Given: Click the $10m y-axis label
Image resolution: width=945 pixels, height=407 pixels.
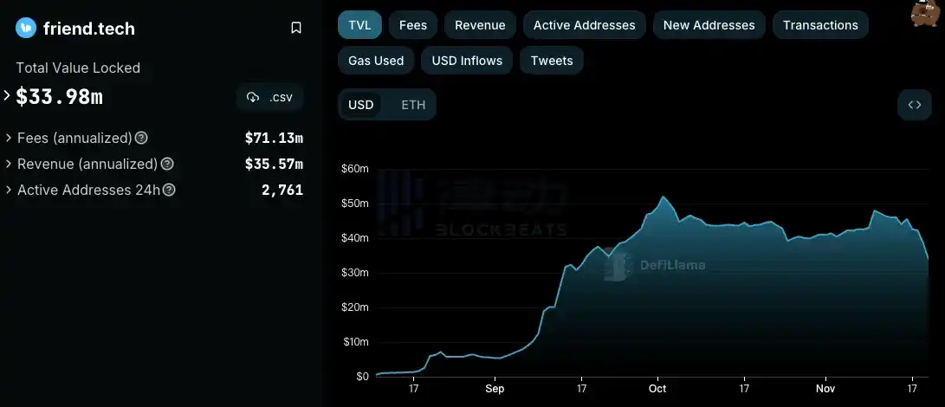Looking at the screenshot, I should coord(354,342).
